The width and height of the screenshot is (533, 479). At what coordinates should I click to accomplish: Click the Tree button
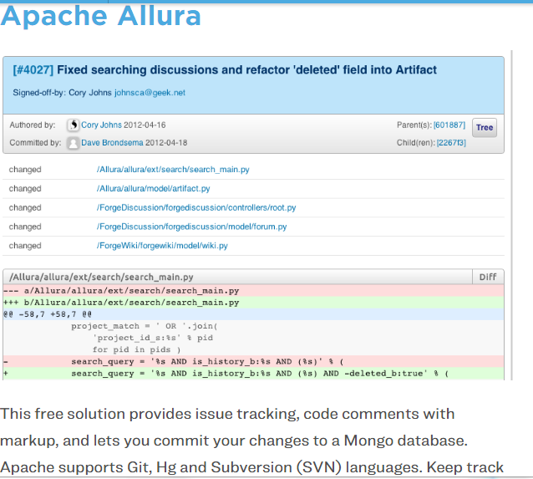pyautogui.click(x=485, y=128)
